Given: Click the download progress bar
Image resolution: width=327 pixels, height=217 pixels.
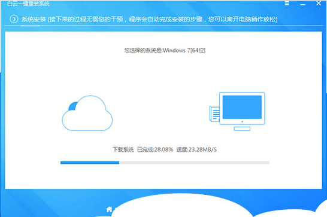Looking at the screenshot, I should point(165,163).
